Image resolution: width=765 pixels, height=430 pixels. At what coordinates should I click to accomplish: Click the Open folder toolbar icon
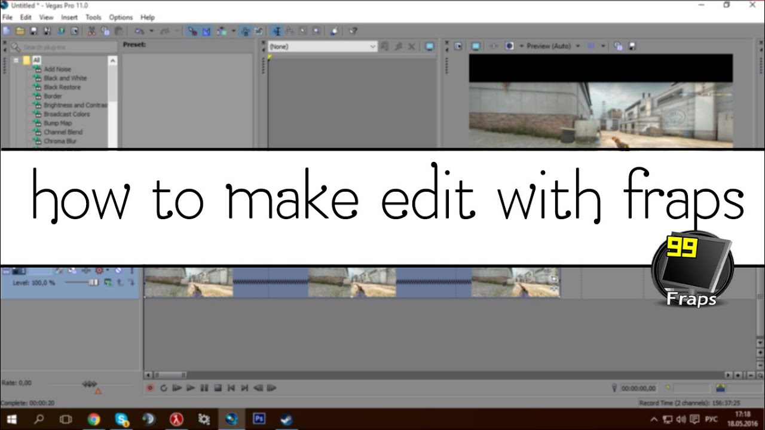20,31
